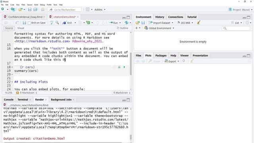The width and height of the screenshot is (254, 143).
Task: Open the Background Jobs tab
Action: coord(61,100)
